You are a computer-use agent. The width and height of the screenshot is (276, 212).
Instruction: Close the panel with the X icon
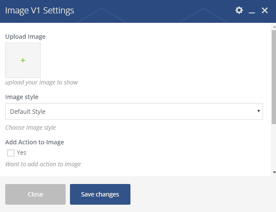[x=265, y=10]
